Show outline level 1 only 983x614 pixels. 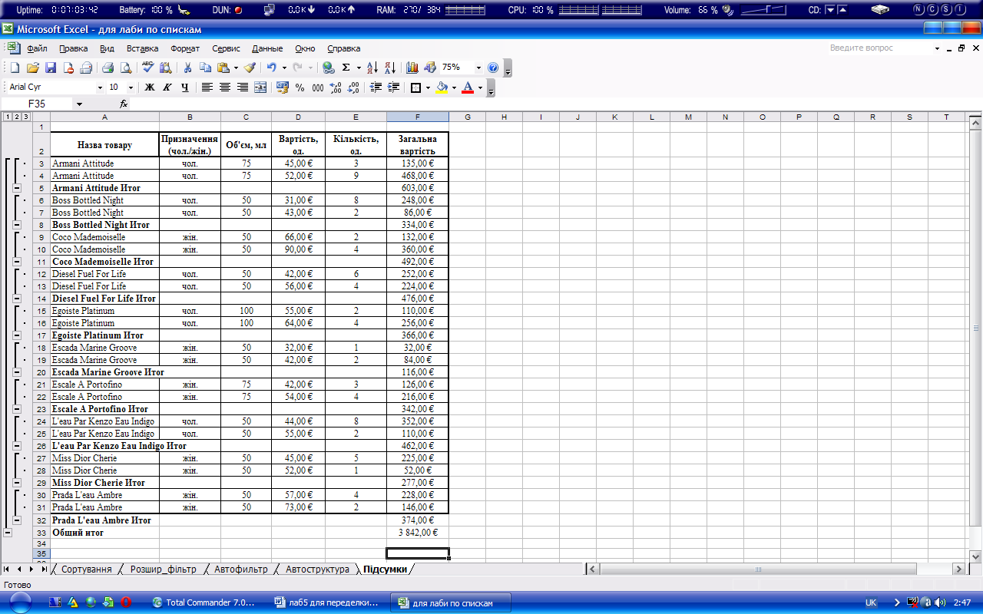(8, 117)
